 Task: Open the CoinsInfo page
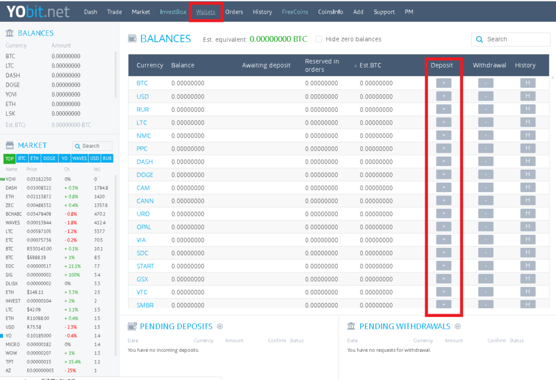pyautogui.click(x=331, y=12)
